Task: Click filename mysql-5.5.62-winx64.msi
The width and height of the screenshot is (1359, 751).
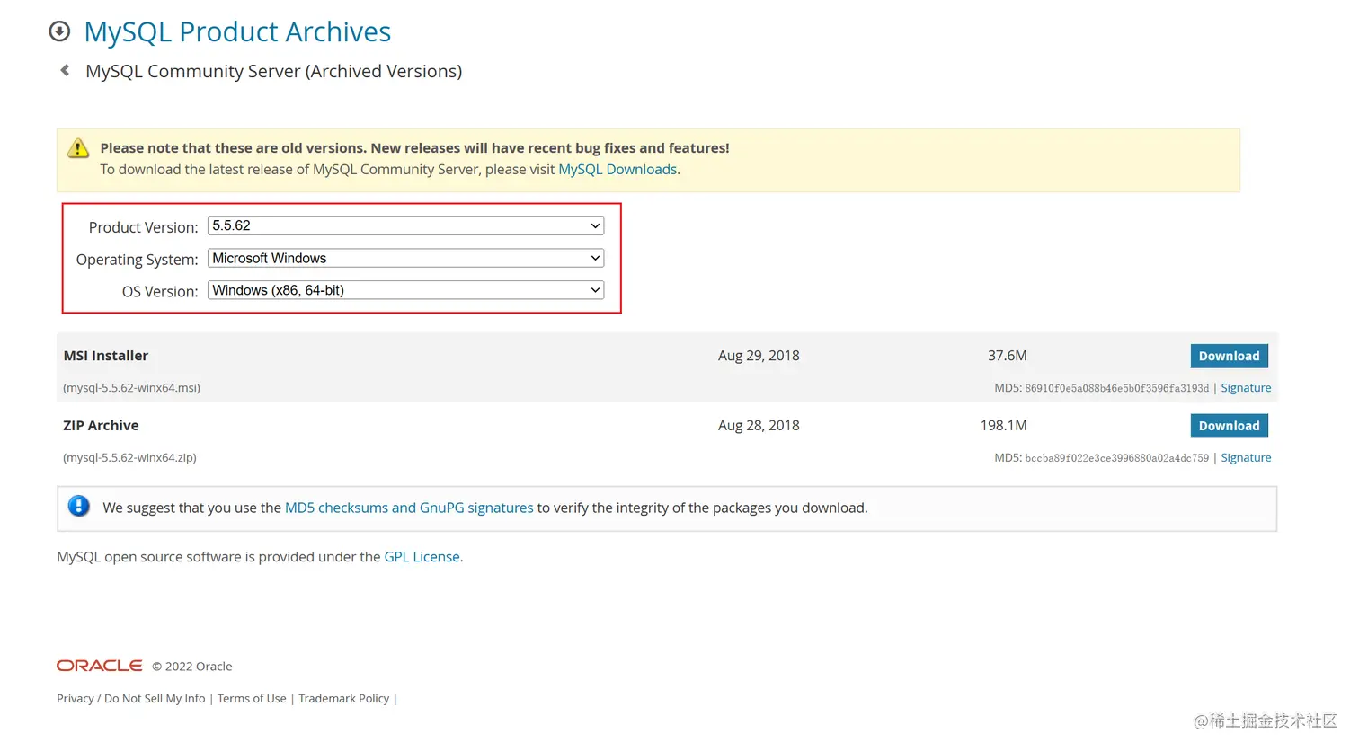Action: (131, 388)
